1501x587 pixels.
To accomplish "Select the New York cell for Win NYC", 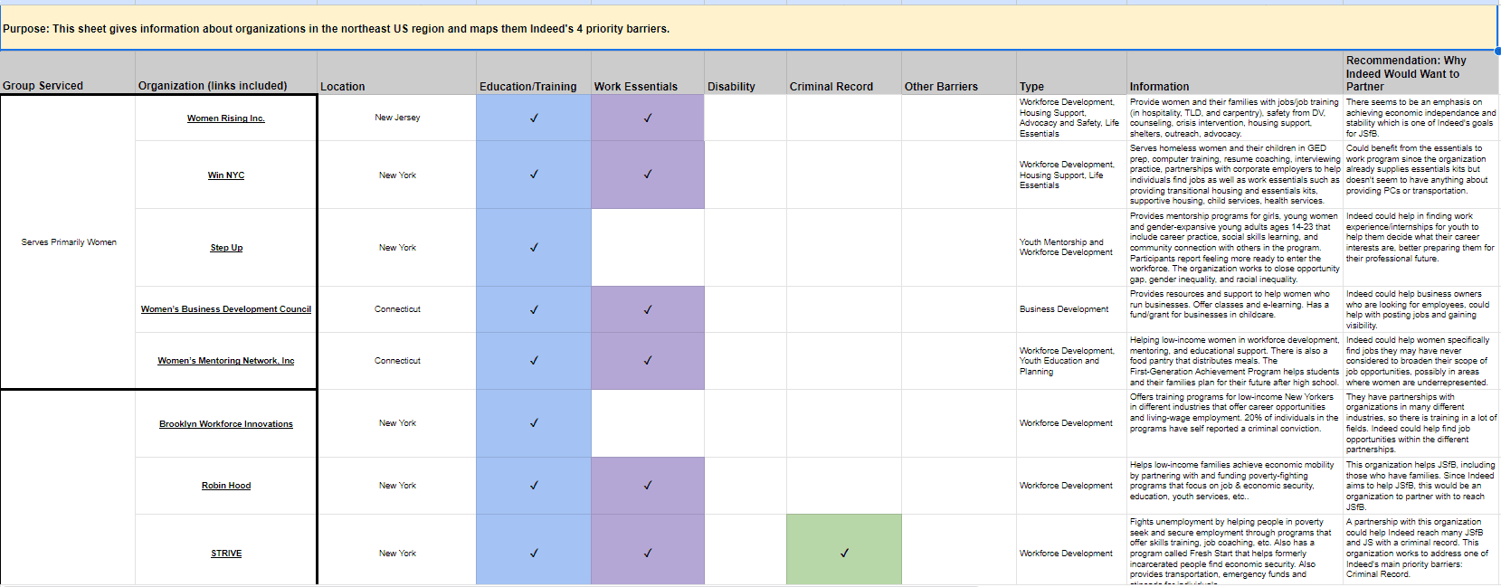I will pyautogui.click(x=396, y=175).
